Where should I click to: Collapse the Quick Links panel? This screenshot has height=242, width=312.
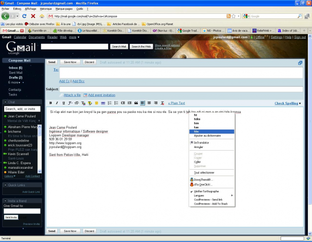pos(6,185)
